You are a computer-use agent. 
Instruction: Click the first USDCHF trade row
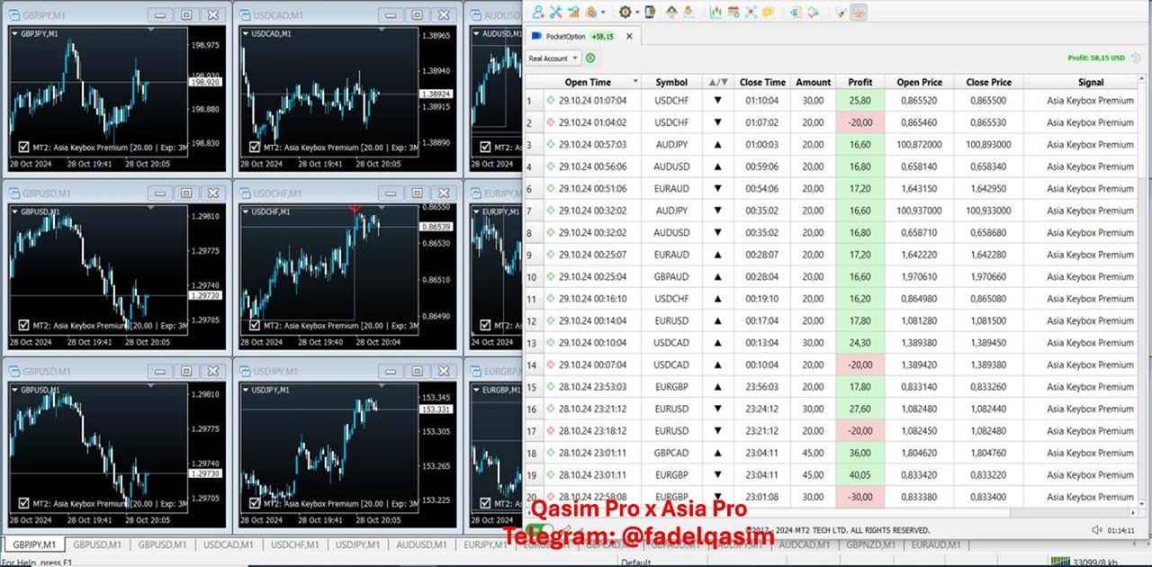point(671,100)
